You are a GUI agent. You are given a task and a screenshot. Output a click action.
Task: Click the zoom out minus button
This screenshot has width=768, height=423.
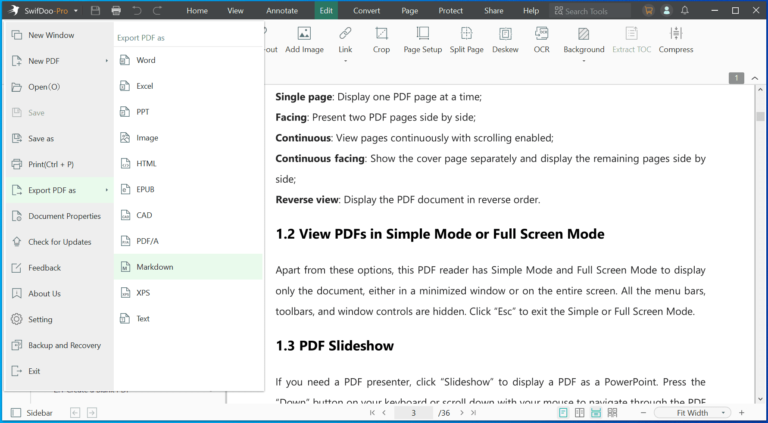pyautogui.click(x=643, y=413)
